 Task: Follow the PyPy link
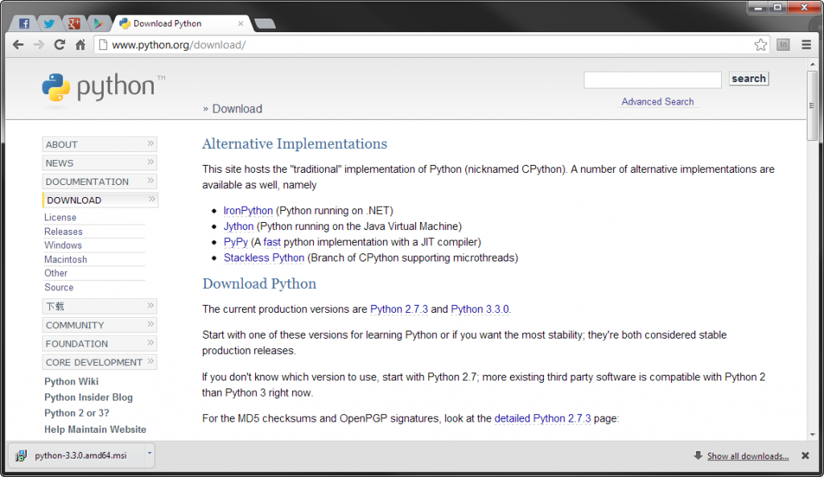pyautogui.click(x=236, y=242)
